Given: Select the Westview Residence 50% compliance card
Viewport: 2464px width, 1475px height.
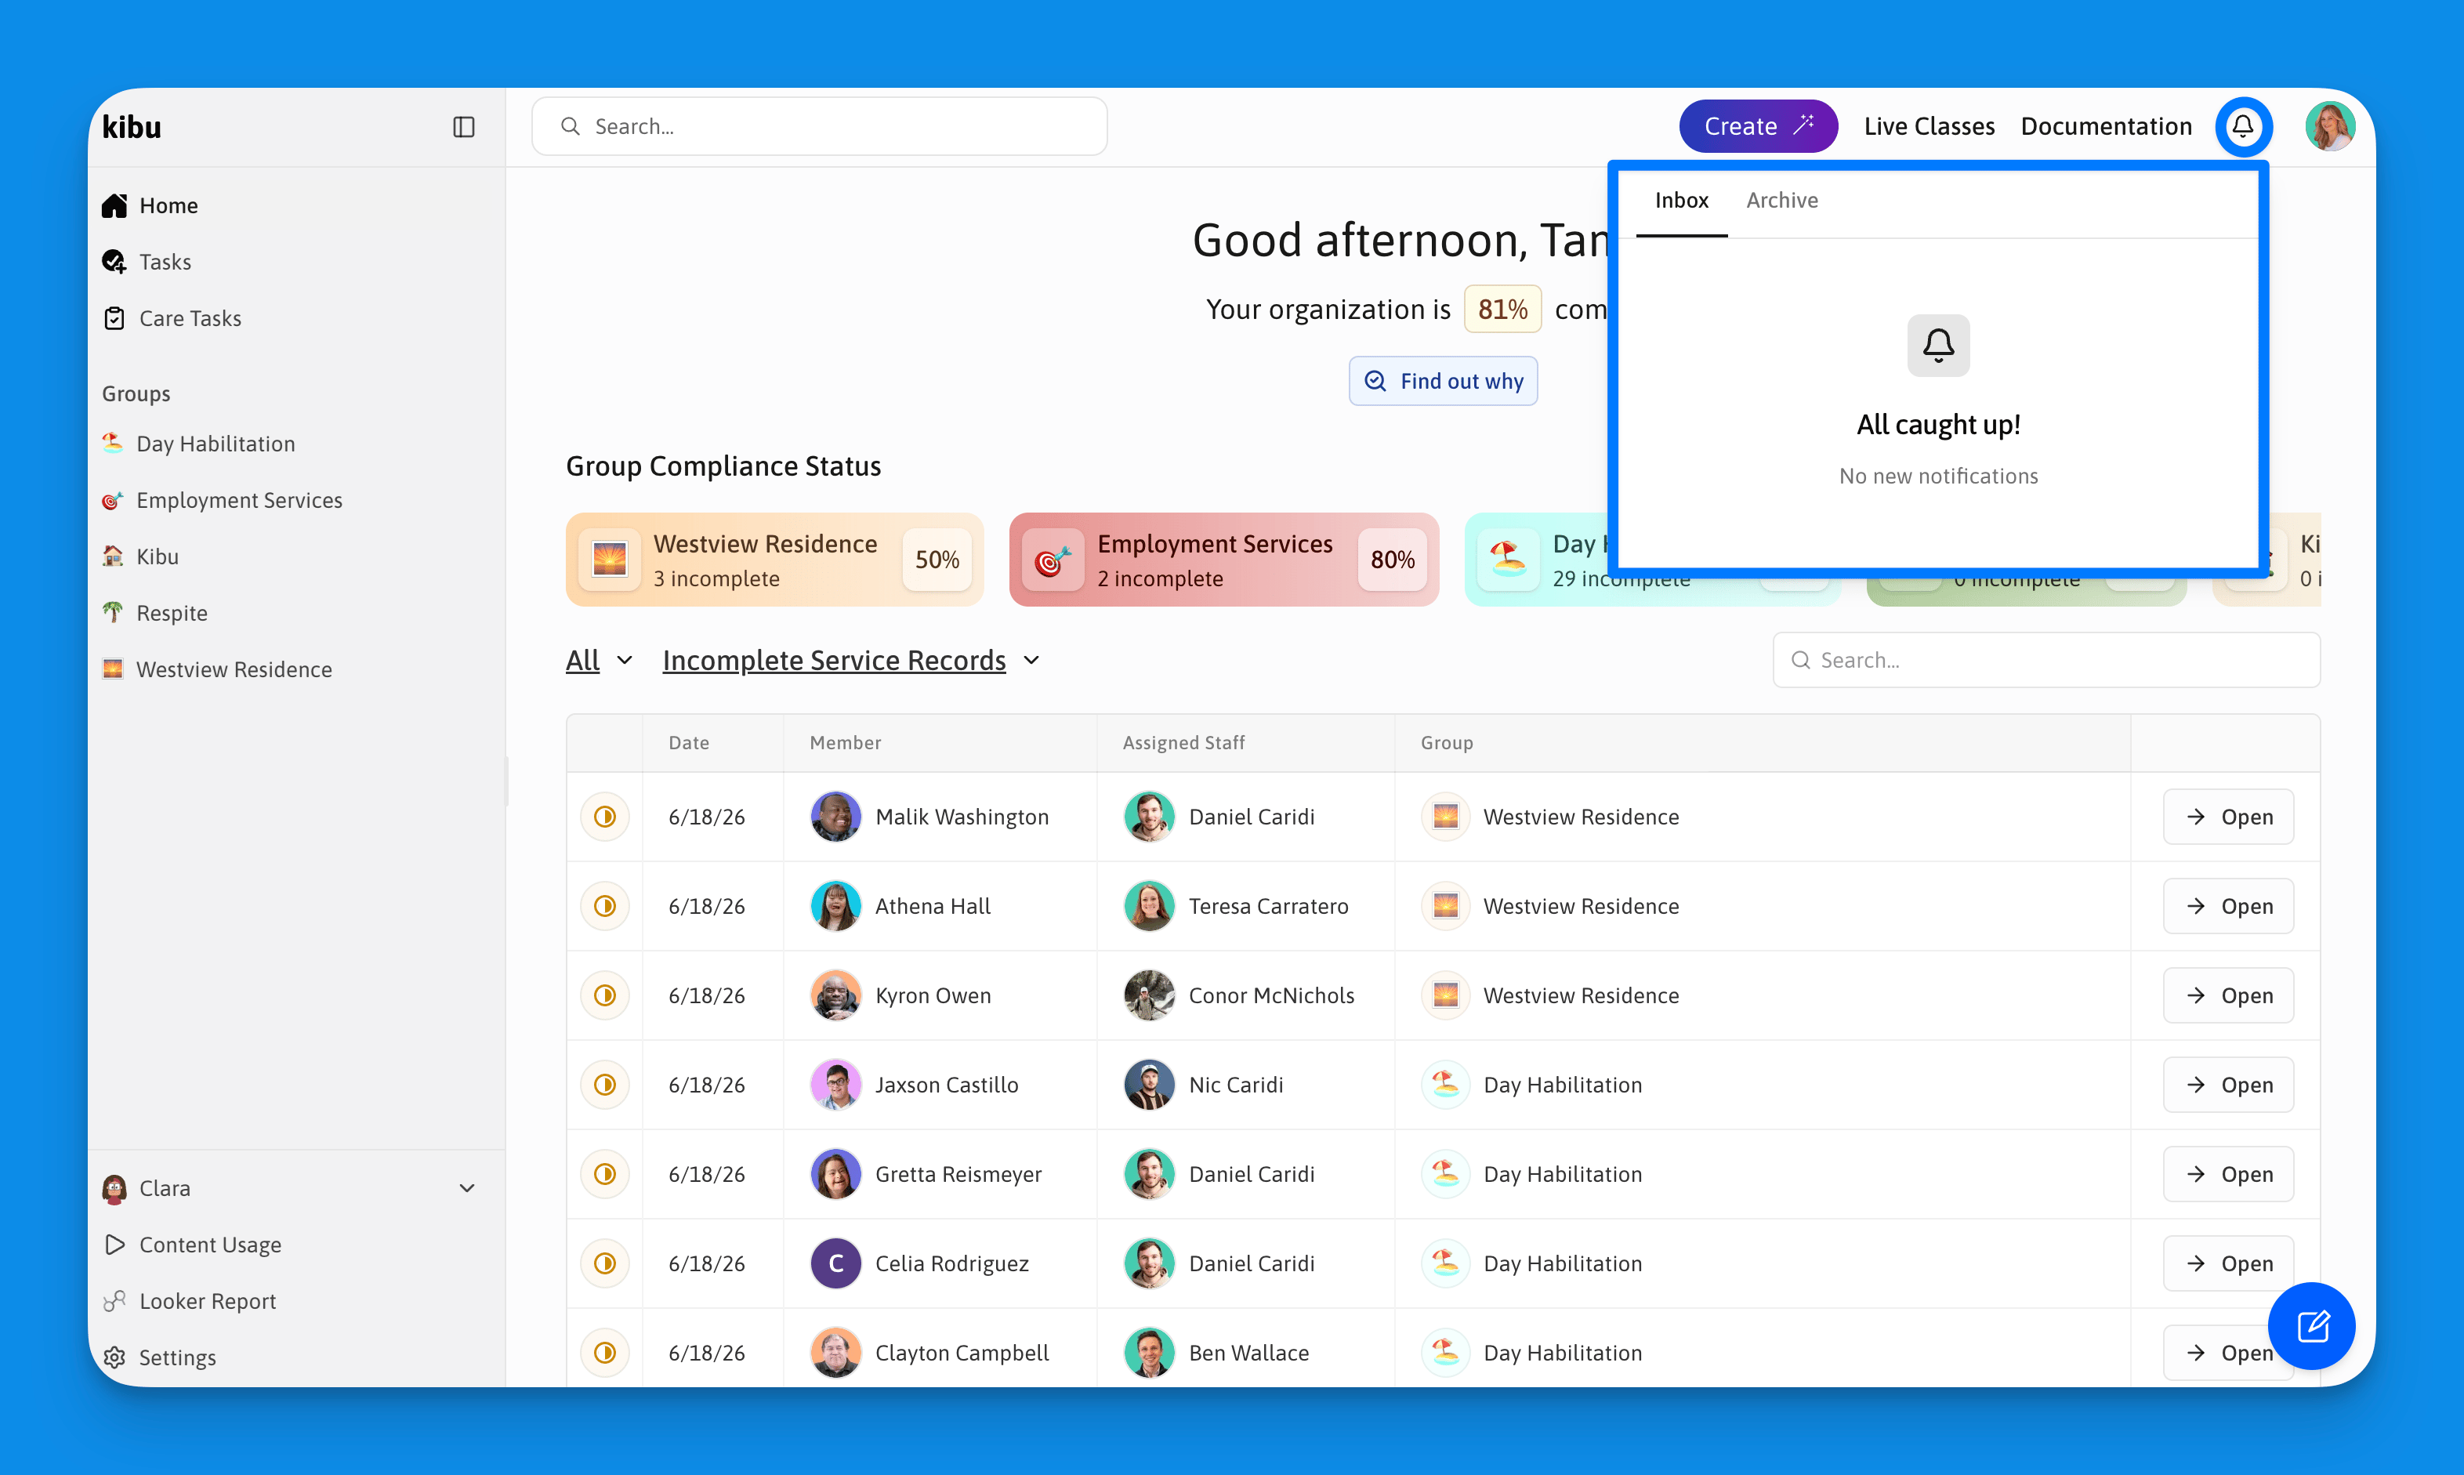Looking at the screenshot, I should pyautogui.click(x=774, y=560).
